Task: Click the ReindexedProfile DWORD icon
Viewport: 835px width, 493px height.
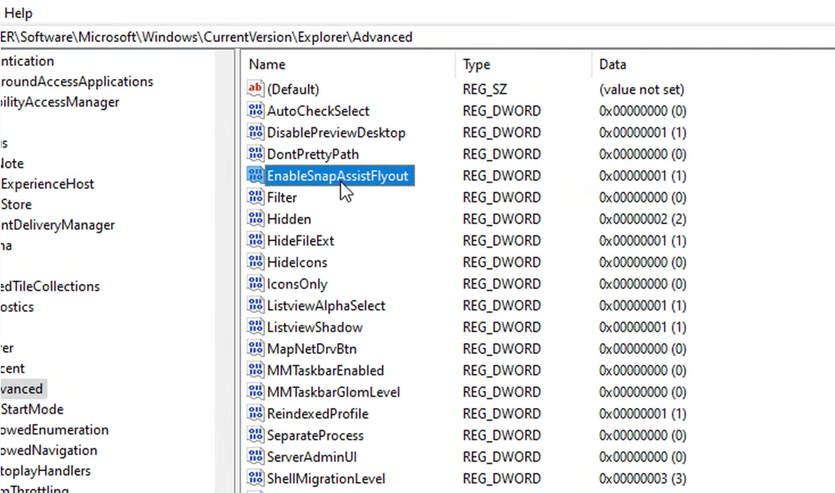Action: click(x=256, y=414)
